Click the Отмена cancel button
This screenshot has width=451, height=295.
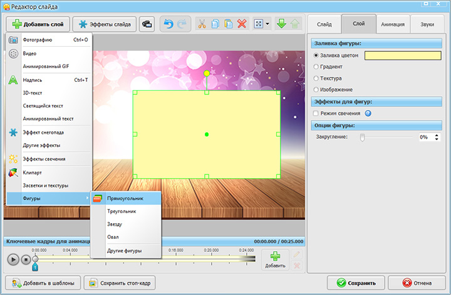(x=417, y=283)
